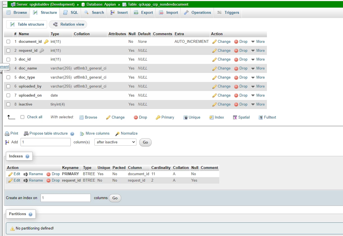Open the Search tab
Screen dimensions: 343x236
tap(94, 13)
